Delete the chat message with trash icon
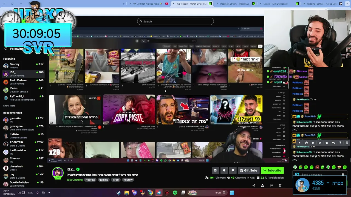 (x=347, y=143)
